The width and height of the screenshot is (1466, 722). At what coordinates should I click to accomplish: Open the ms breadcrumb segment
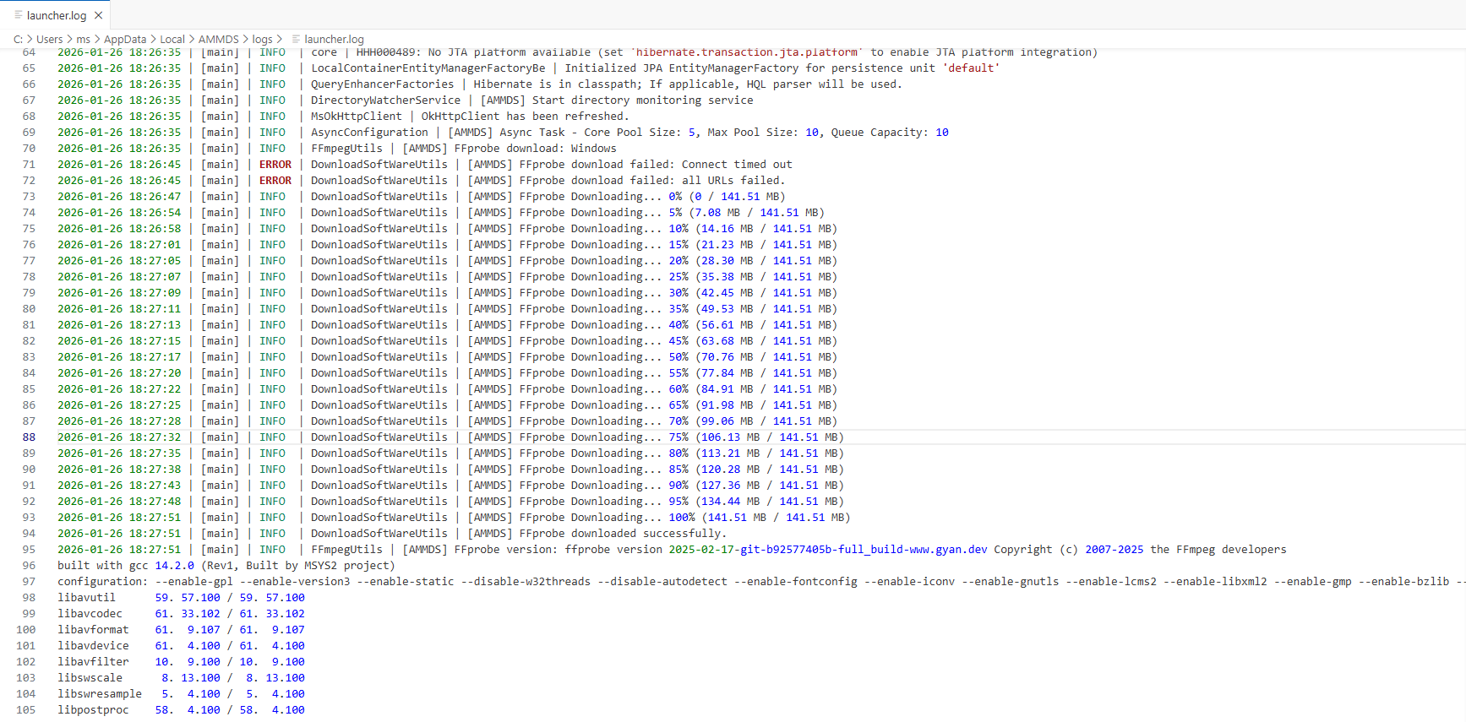(x=83, y=39)
